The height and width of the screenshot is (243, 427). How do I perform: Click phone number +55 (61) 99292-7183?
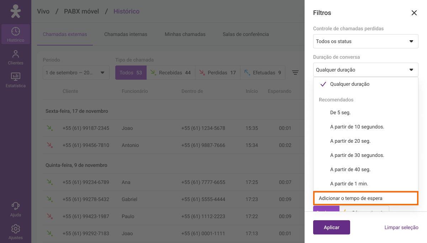(86, 233)
